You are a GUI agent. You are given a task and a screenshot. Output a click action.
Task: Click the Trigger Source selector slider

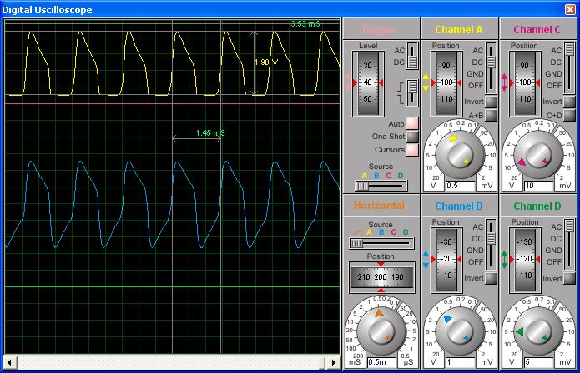(x=381, y=186)
